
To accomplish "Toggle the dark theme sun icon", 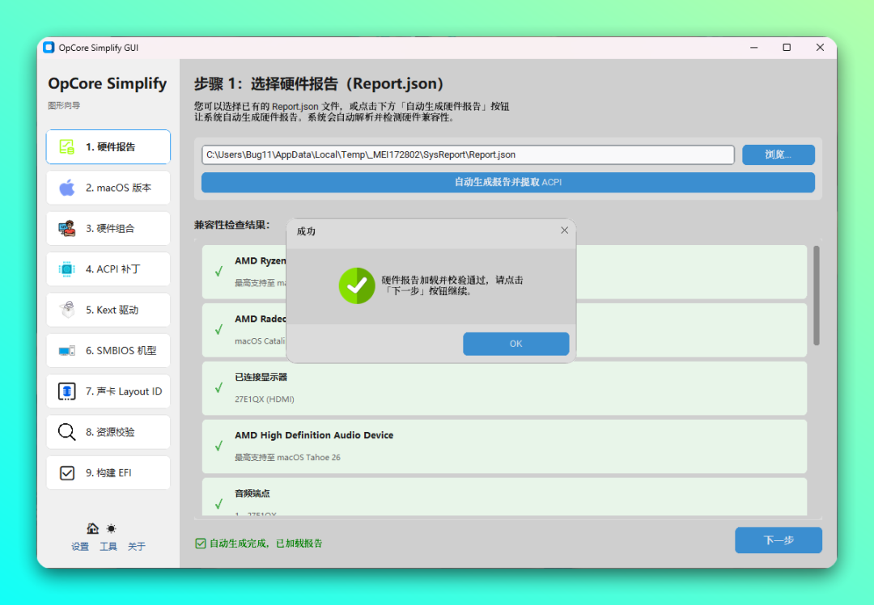I will [111, 527].
